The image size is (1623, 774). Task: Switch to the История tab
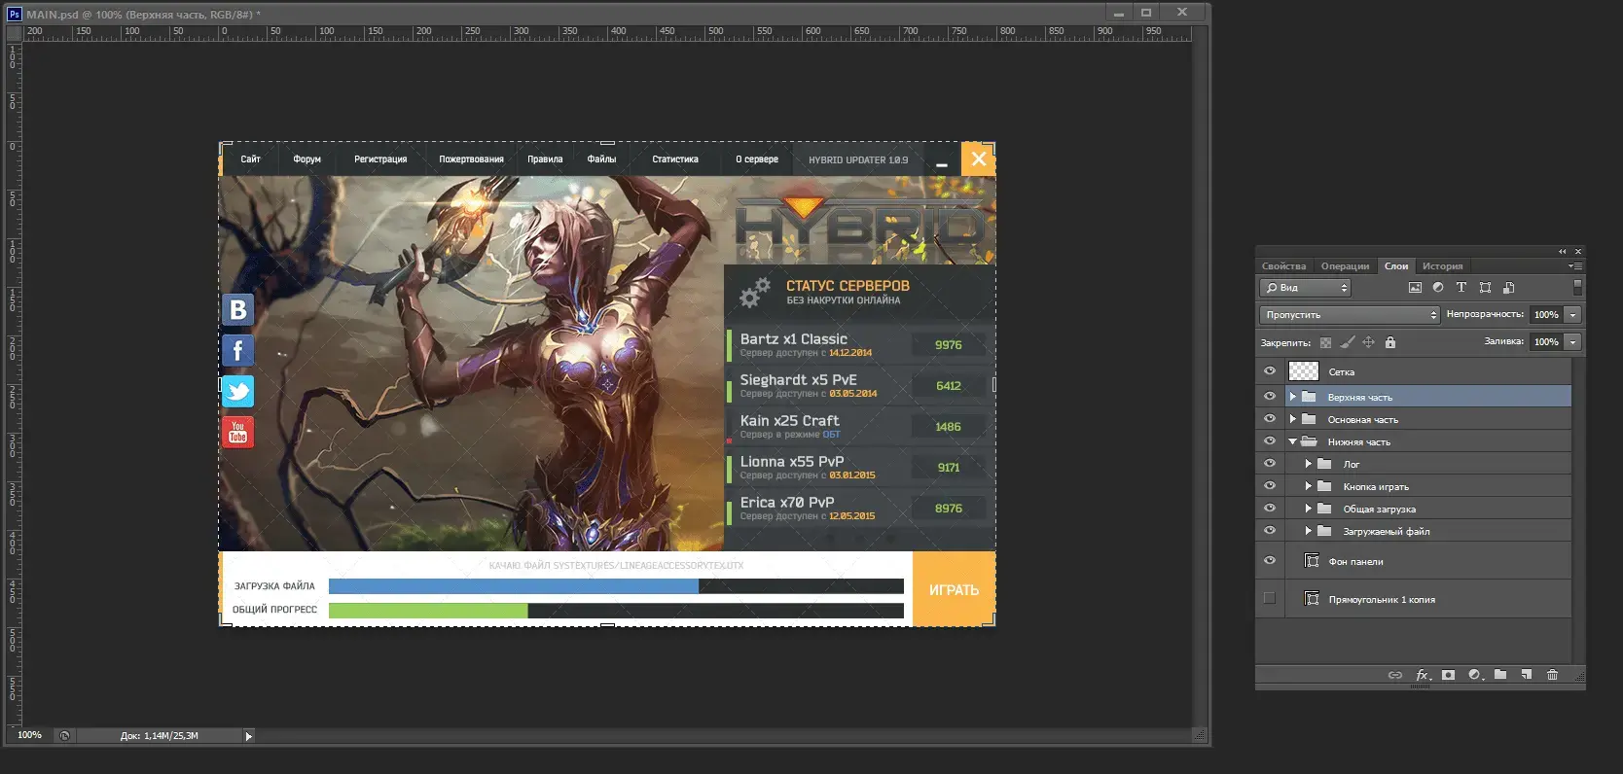(x=1442, y=266)
